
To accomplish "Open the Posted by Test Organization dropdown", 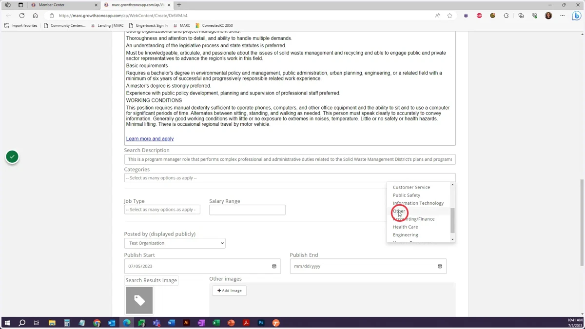I will coord(175,243).
